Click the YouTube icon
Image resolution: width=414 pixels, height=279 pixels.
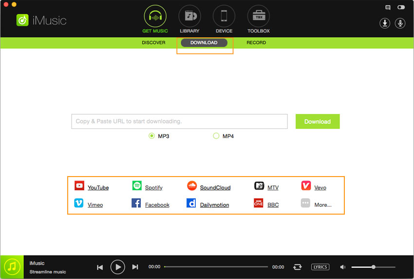(x=79, y=186)
